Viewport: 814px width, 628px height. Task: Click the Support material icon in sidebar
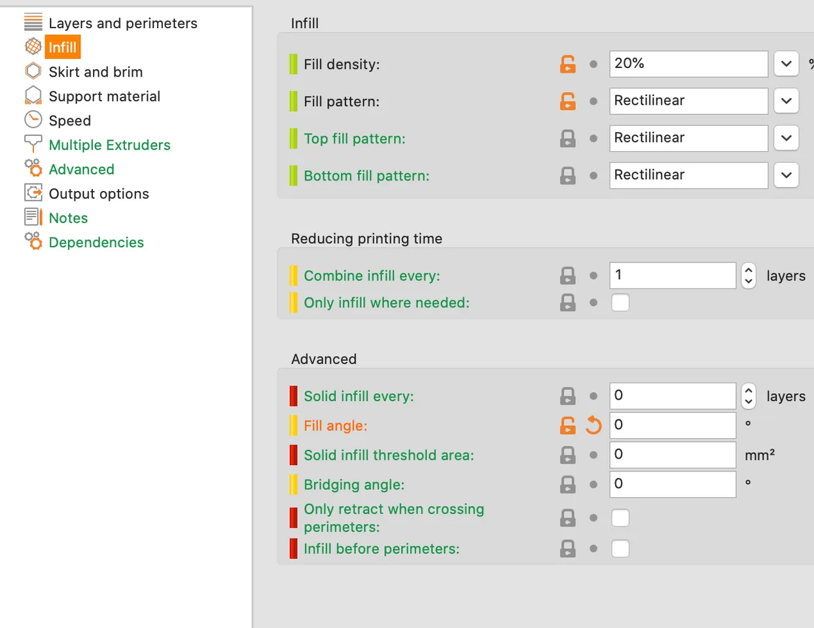pos(33,96)
